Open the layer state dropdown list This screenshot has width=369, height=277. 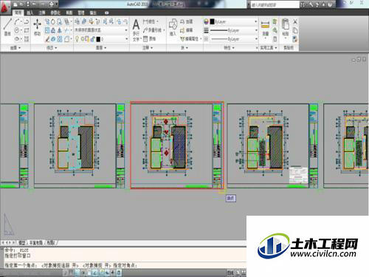(101, 30)
